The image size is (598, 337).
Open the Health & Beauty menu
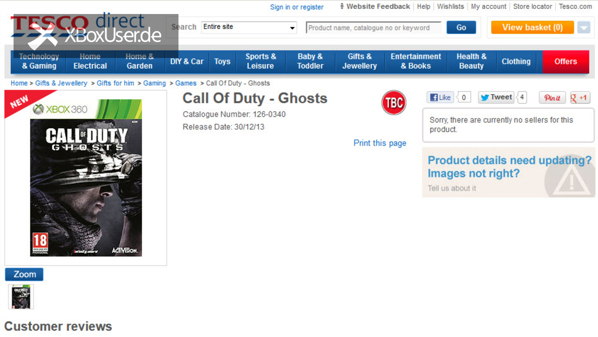coord(471,61)
